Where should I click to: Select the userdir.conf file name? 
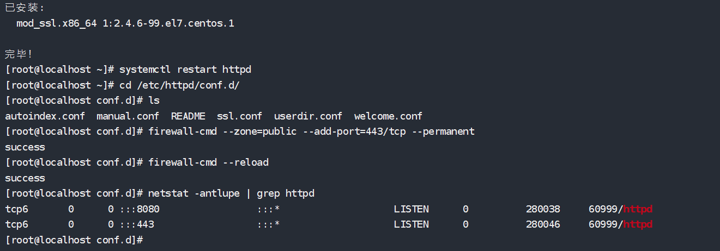pyautogui.click(x=308, y=116)
